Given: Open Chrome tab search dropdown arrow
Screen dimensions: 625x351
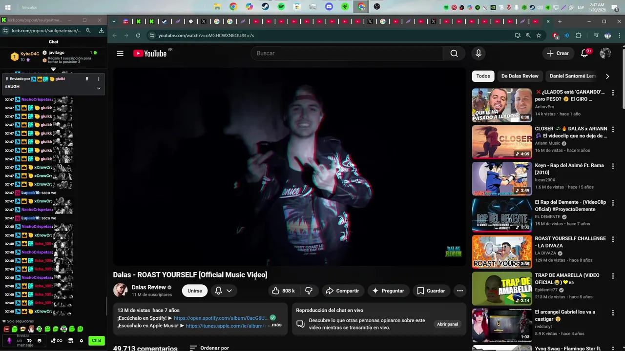Looking at the screenshot, I should pos(114,21).
